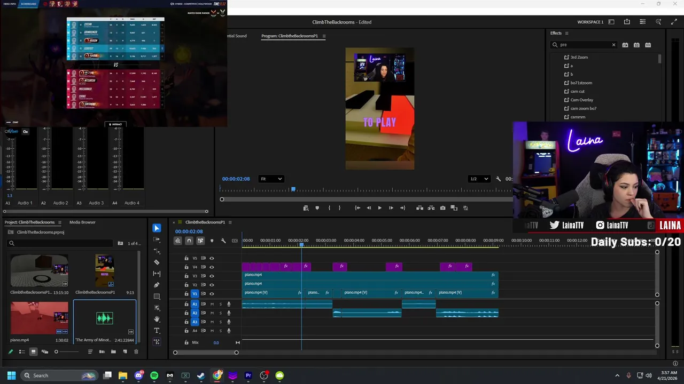684x384 pixels.
Task: Toggle A4 track targeting
Action: (195, 331)
